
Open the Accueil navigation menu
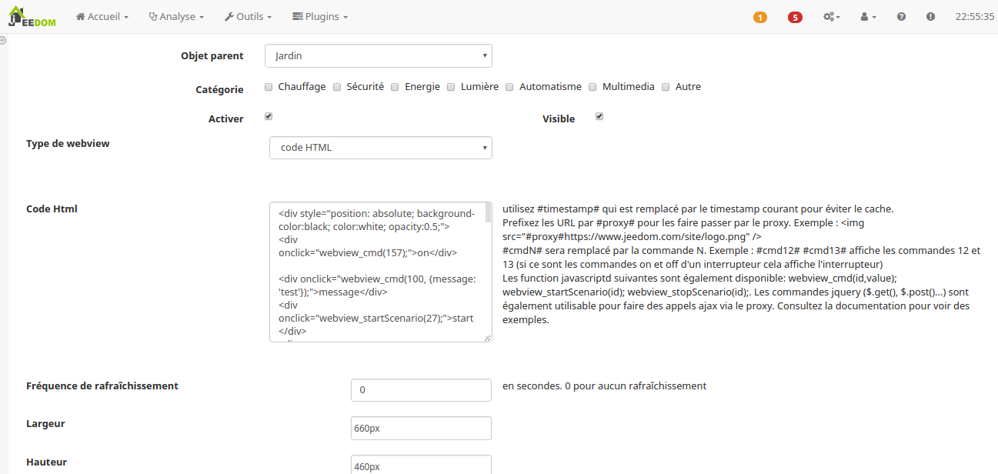pos(102,16)
